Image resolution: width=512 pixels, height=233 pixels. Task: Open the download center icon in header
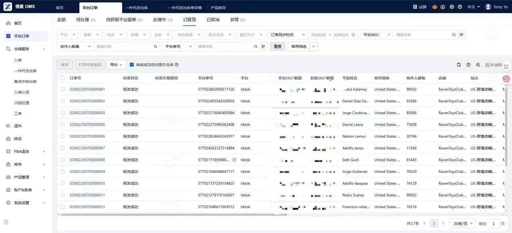(x=443, y=7)
